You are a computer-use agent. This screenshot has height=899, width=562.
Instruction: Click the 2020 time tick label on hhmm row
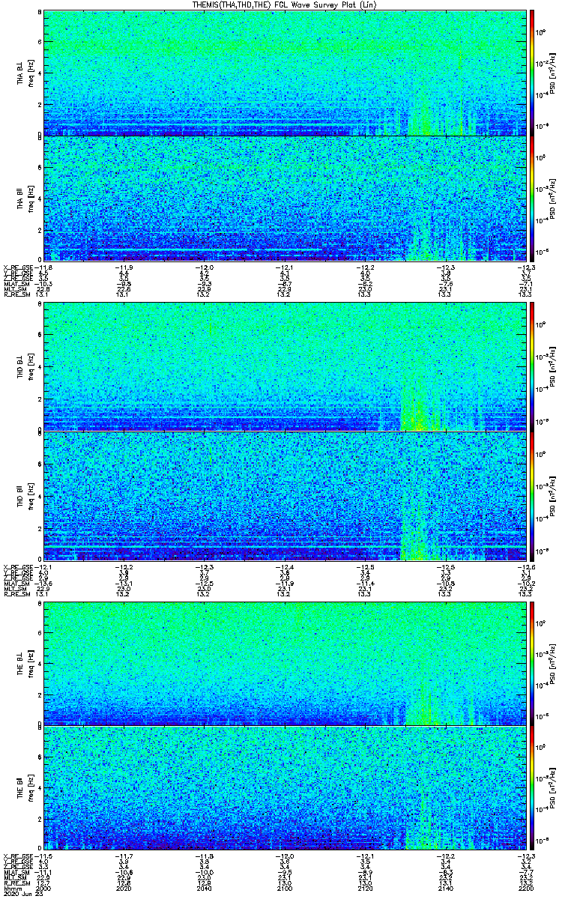pos(124,889)
